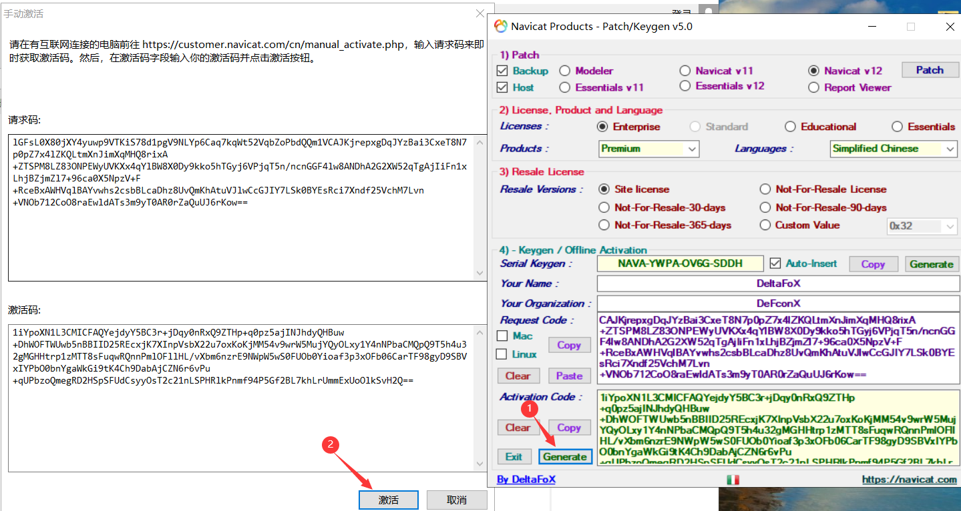The width and height of the screenshot is (961, 511).
Task: Open the https://navicat.com link
Action: point(910,480)
